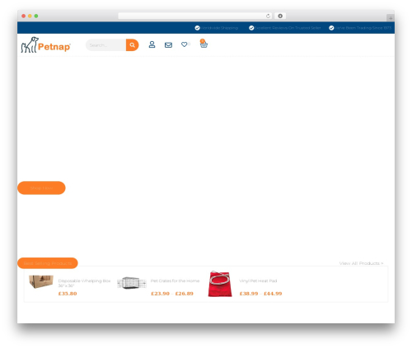The image size is (412, 348).
Task: Click Pet Crates for the Home title
Action: click(x=175, y=281)
